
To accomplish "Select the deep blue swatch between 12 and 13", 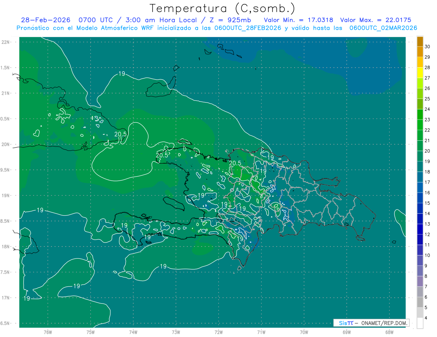I will click(420, 229).
